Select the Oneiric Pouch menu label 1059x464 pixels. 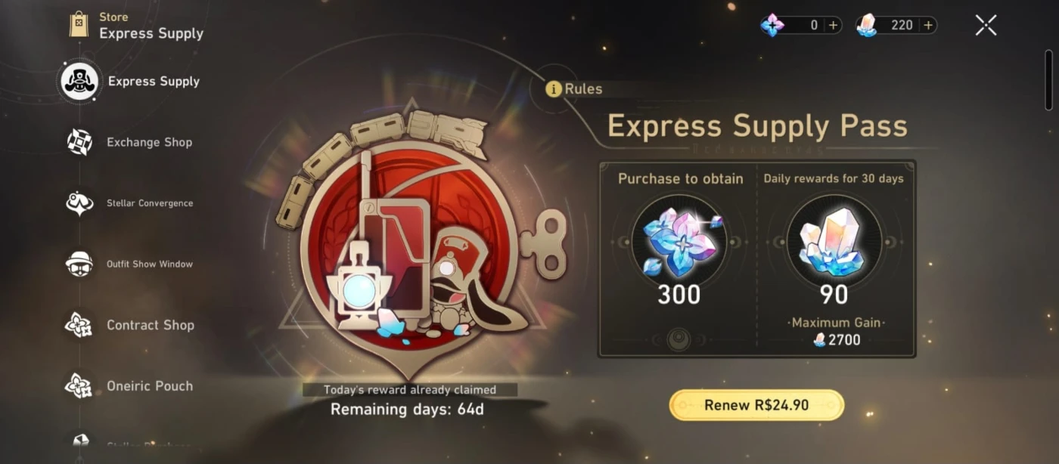[x=150, y=385]
